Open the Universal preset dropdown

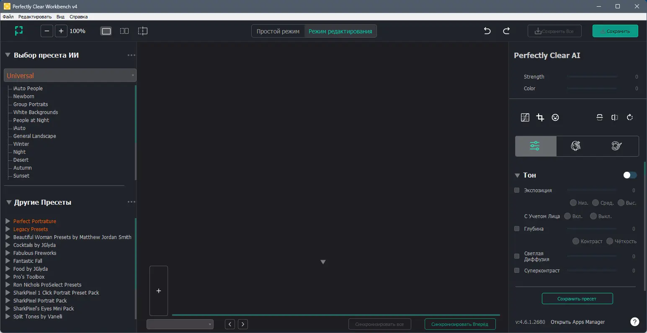(x=70, y=75)
